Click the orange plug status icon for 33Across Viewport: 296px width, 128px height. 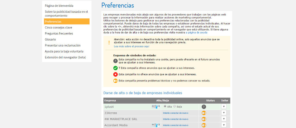coord(204,113)
